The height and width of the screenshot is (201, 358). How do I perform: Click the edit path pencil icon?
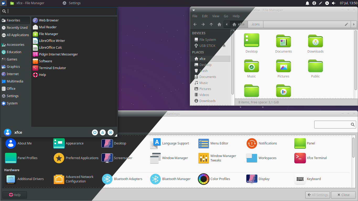[x=346, y=24]
